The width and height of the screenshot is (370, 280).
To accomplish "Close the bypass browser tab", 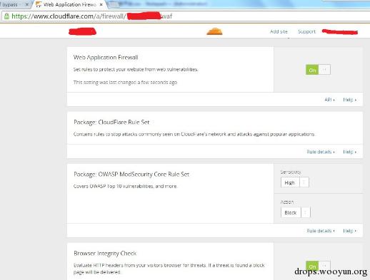I will [x=27, y=4].
